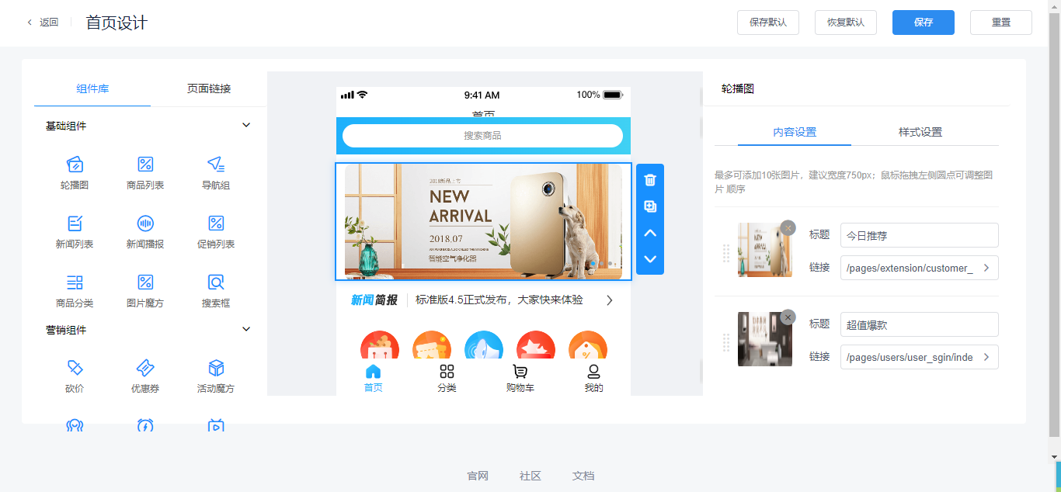The height and width of the screenshot is (492, 1061).
Task: Collapse the 基础组件 section
Action: pyautogui.click(x=246, y=126)
